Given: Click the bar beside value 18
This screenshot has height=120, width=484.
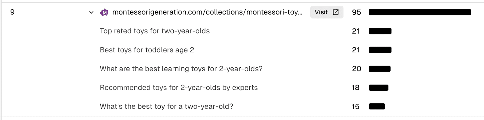Looking at the screenshot, I should [378, 88].
